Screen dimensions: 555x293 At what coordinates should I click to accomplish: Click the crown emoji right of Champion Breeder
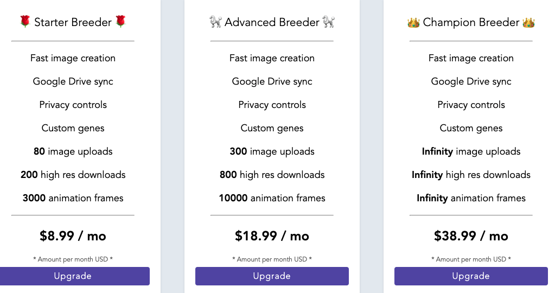point(528,22)
